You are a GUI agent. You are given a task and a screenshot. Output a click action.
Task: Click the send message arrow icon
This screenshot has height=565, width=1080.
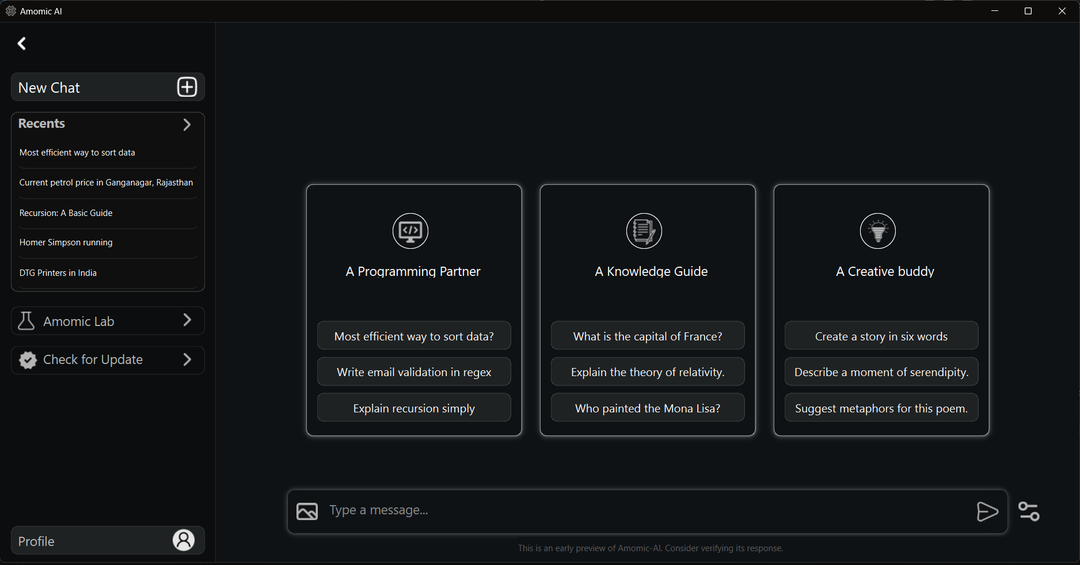coord(987,511)
